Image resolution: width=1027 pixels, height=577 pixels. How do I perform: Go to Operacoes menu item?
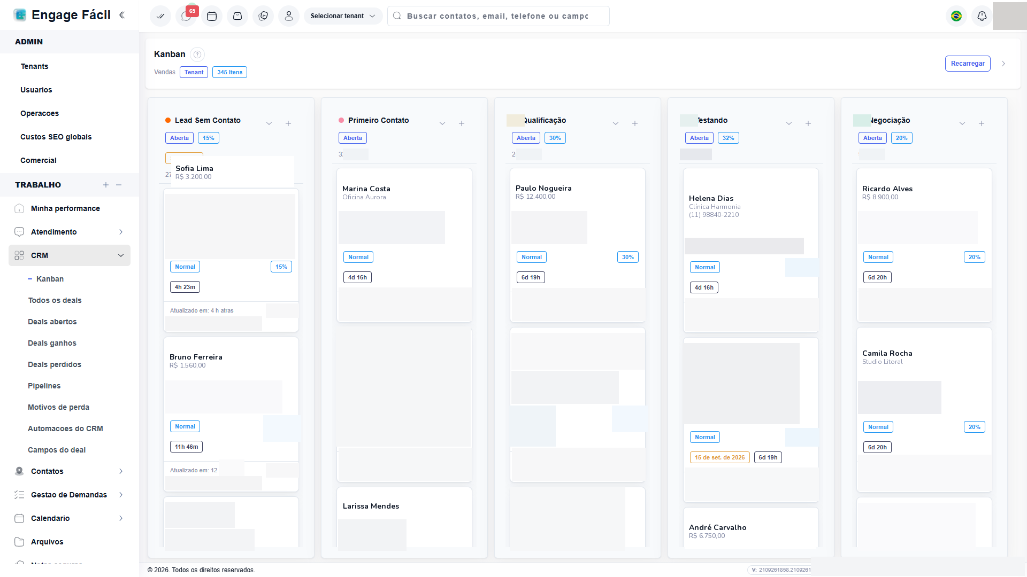40,113
